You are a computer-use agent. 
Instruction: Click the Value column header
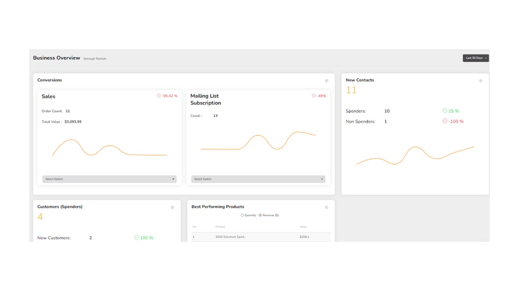303,227
